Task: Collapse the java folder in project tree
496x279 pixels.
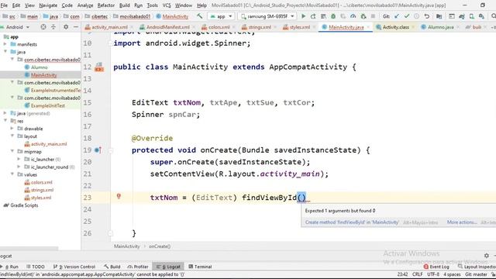Action: (5, 52)
